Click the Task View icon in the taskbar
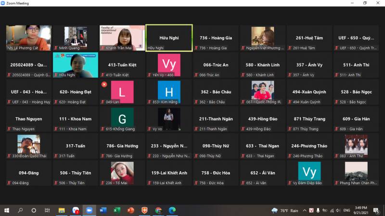Image resolution: width=385 pixels, height=216 pixels. (x=47, y=210)
